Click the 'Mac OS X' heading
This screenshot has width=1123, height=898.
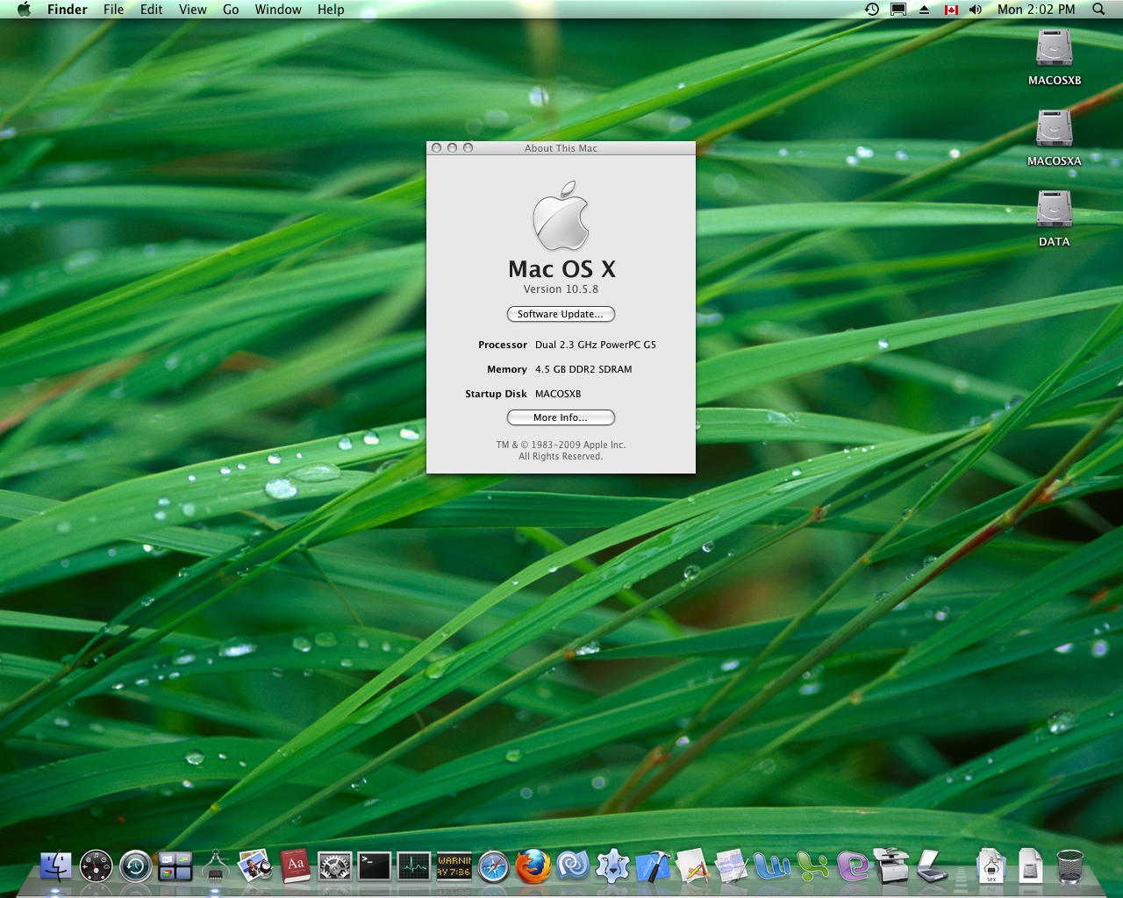coord(561,268)
